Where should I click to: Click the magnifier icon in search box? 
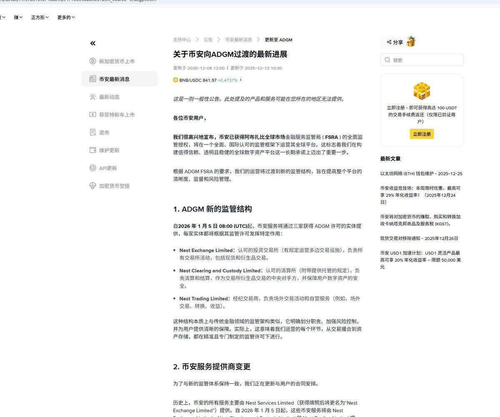click(x=387, y=60)
